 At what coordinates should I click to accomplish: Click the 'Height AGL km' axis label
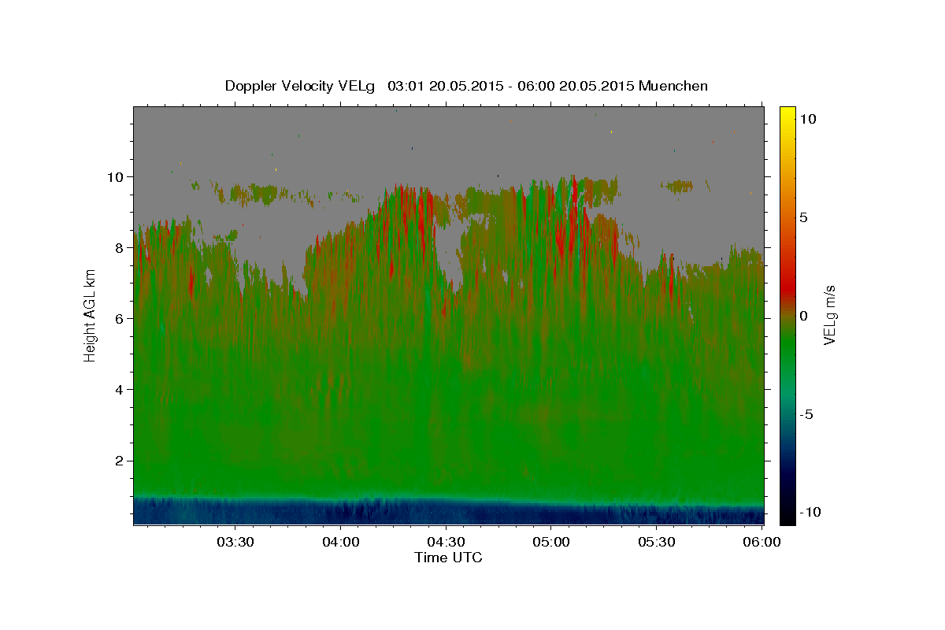pos(91,315)
